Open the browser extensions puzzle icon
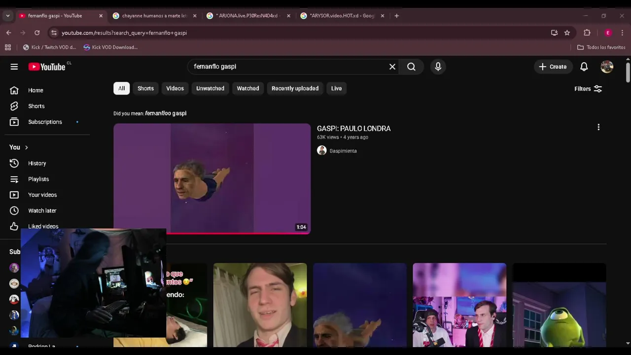 [x=587, y=33]
